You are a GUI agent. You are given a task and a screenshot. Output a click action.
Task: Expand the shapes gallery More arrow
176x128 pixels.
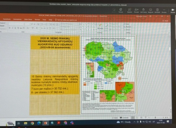tap(96, 30)
